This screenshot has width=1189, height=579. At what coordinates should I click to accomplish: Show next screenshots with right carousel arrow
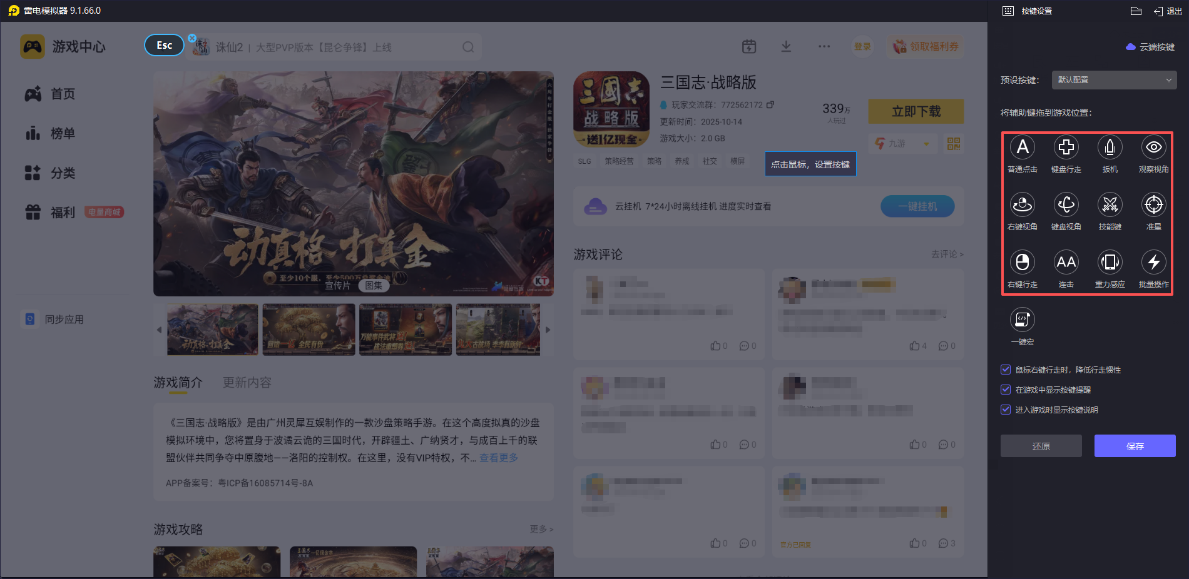(x=548, y=330)
